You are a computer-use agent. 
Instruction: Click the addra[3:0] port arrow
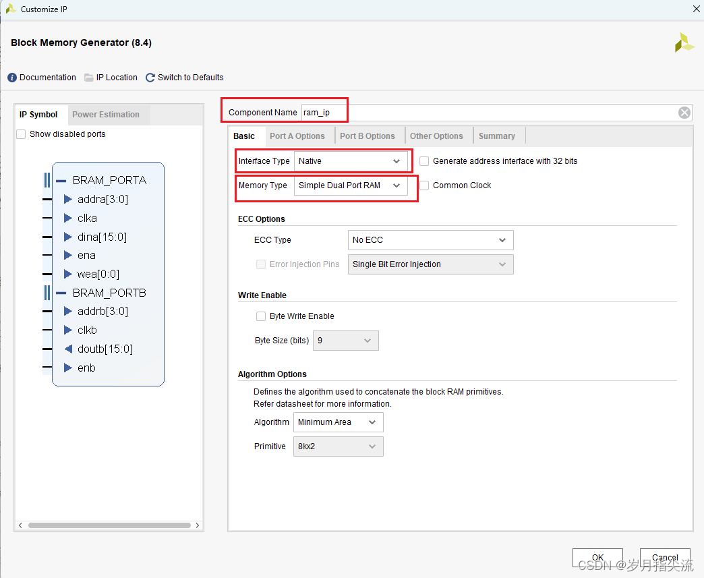[68, 199]
